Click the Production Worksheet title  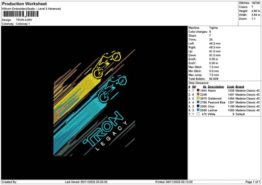24,3
